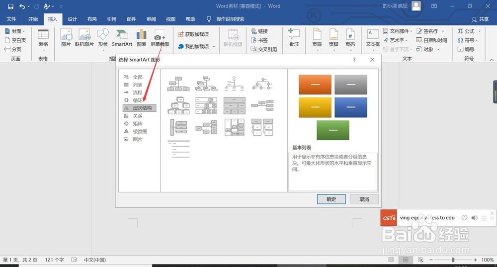Screen dimensions: 497x267
Task: Click the zoom slider handle
Action: [x=453, y=260]
